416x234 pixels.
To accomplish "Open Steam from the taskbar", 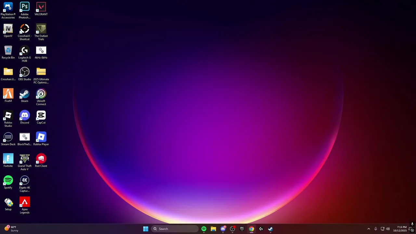I will [x=270, y=229].
